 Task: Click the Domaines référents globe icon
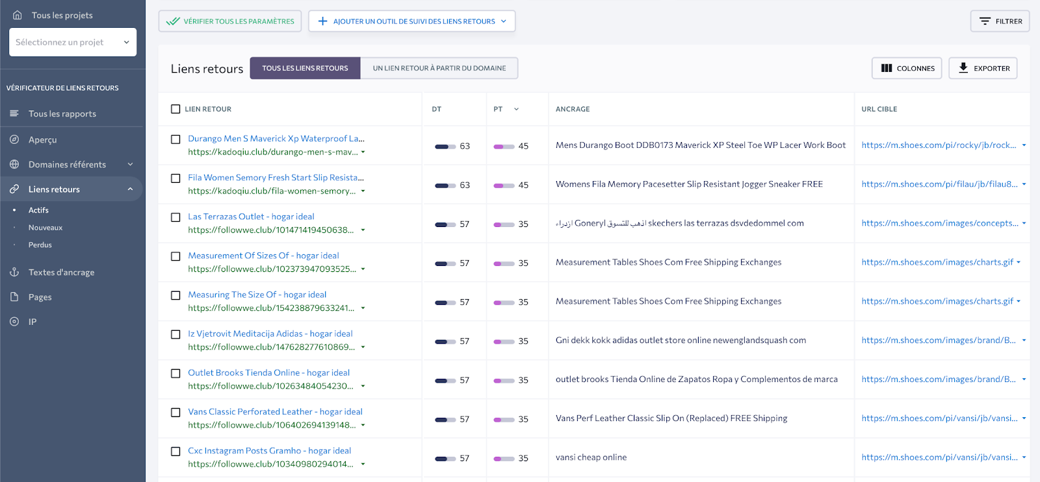pos(14,164)
